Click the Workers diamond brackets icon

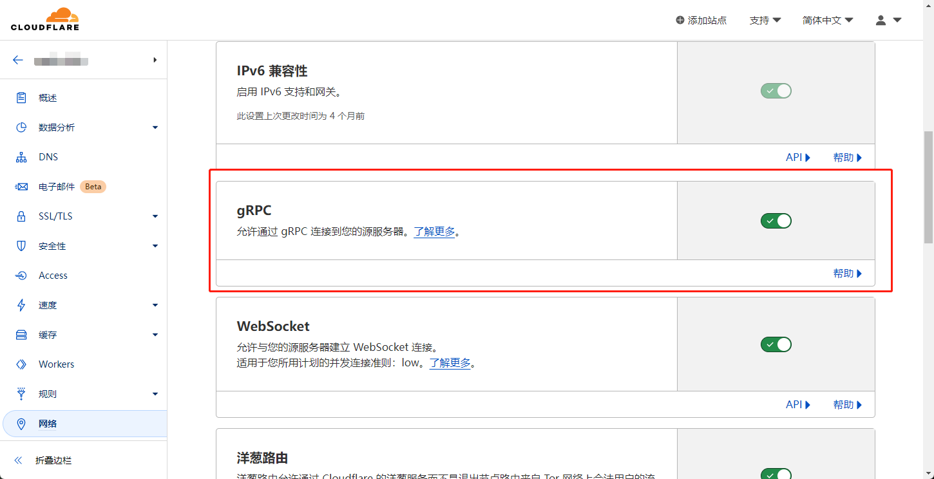pos(21,364)
